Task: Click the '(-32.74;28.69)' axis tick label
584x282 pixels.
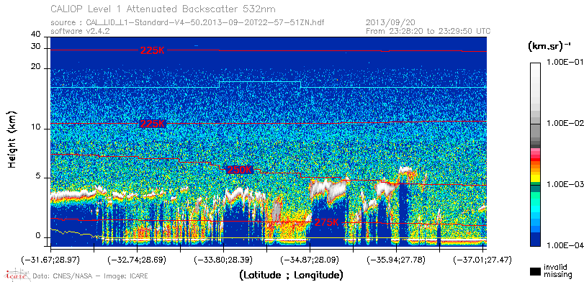Action: pos(137,259)
